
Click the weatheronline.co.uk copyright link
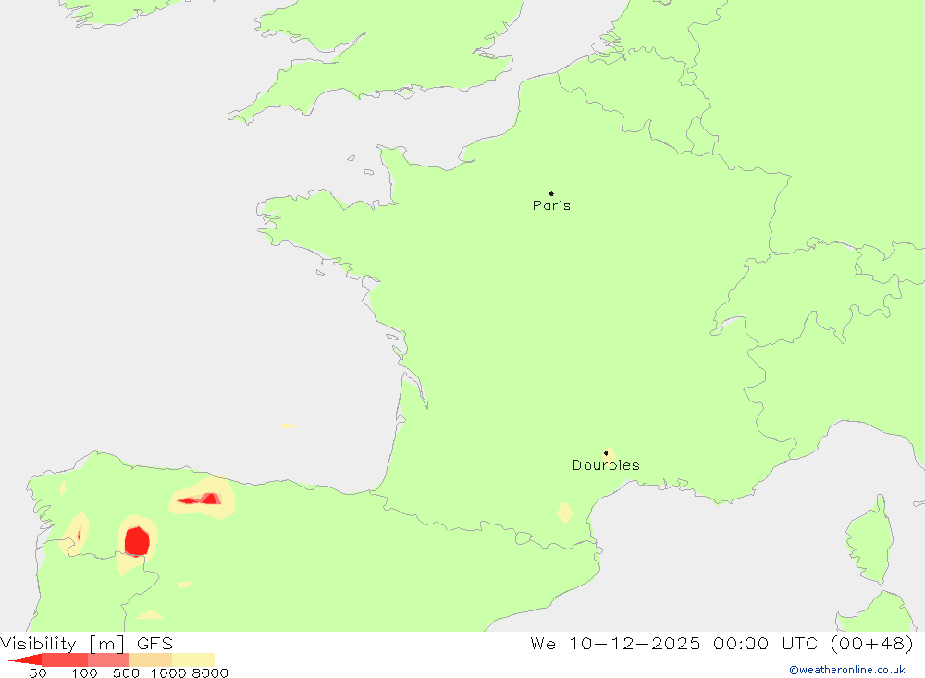[847, 670]
